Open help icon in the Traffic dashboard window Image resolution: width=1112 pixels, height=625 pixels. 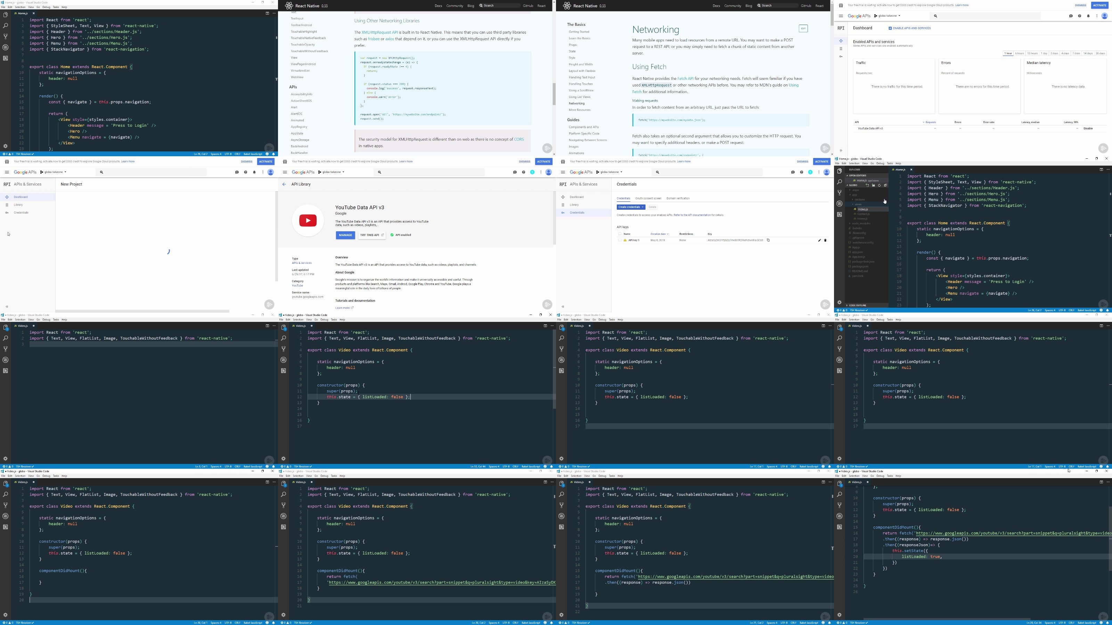click(x=1080, y=16)
